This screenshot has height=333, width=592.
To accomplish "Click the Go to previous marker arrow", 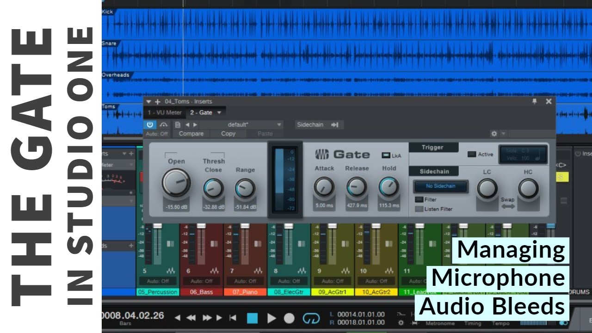I will coord(178,318).
